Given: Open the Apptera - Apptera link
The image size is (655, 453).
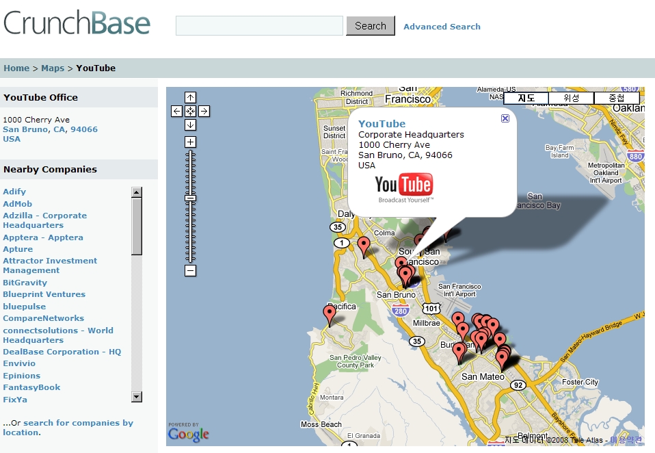Looking at the screenshot, I should click(43, 237).
